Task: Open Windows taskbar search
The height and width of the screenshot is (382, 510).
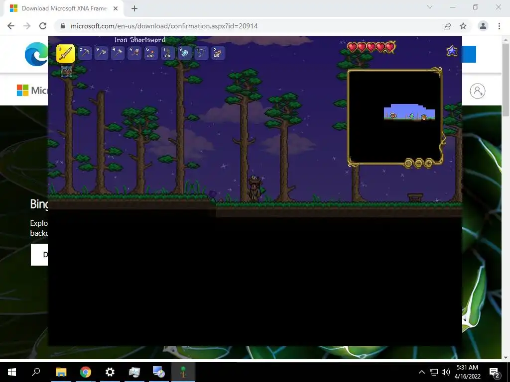Action: click(36, 372)
